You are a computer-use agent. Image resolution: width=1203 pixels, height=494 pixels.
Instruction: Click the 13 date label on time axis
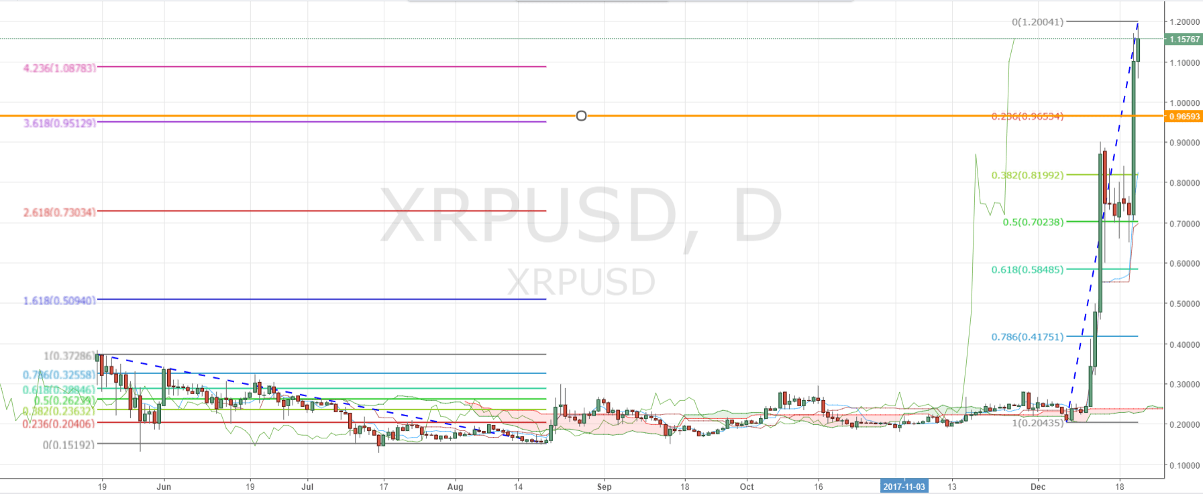point(952,487)
